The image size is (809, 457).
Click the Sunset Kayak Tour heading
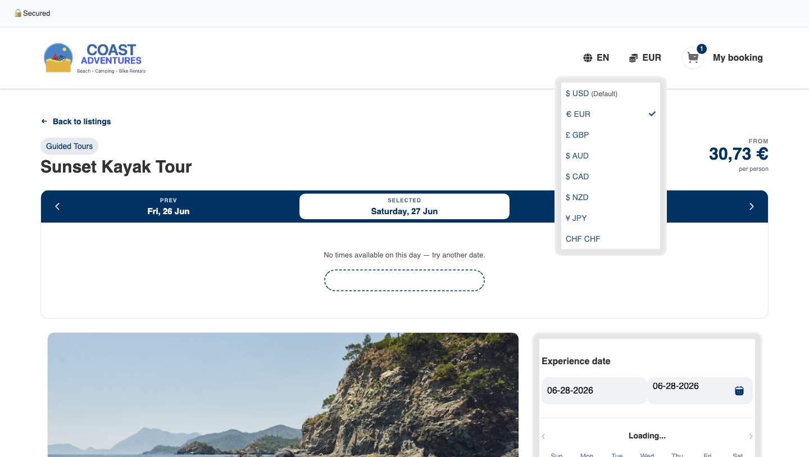point(116,167)
